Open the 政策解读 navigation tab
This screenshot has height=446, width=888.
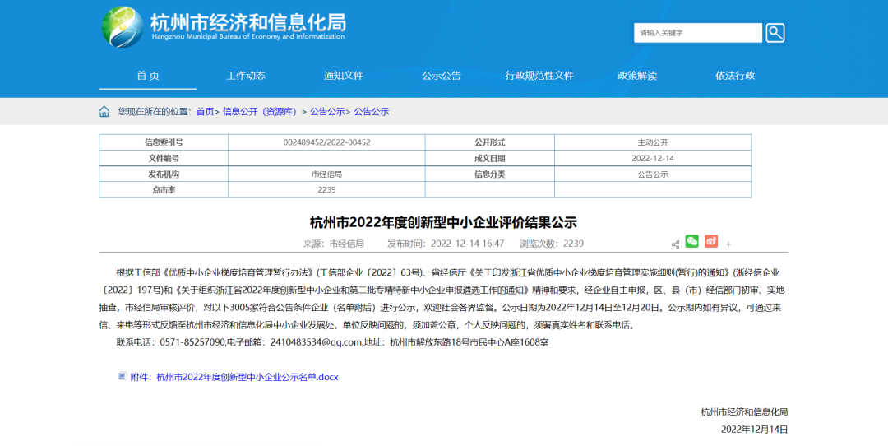click(x=637, y=76)
